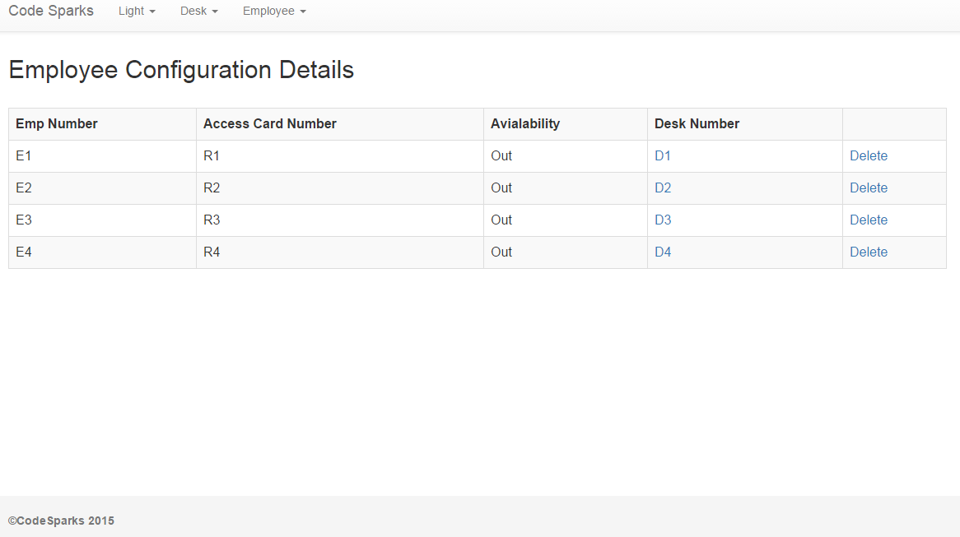
Task: Click the Emp Number column header
Action: coord(57,123)
